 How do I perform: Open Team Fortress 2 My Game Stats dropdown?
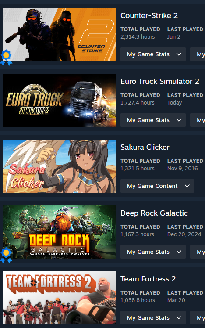(x=153, y=318)
